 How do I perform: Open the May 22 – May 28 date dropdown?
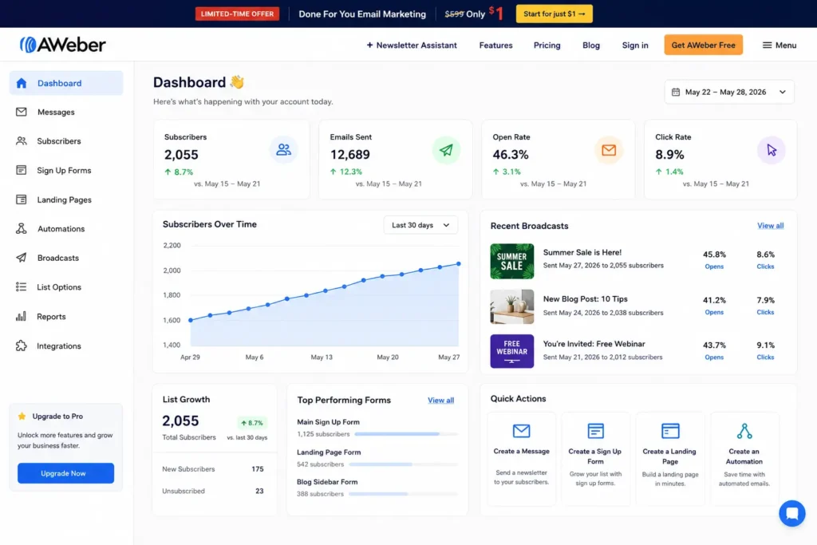tap(729, 93)
